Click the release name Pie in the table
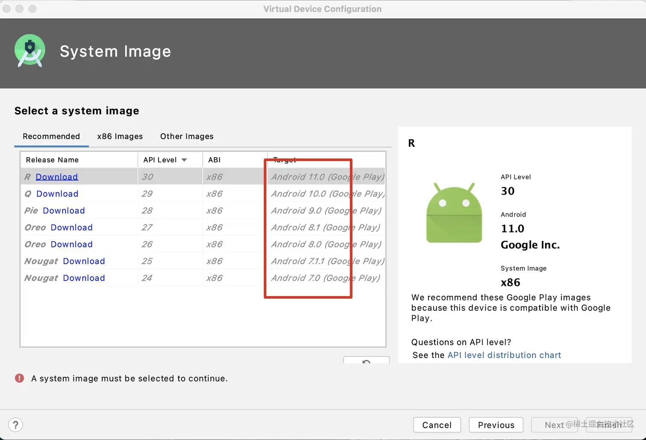The image size is (646, 440). tap(31, 210)
